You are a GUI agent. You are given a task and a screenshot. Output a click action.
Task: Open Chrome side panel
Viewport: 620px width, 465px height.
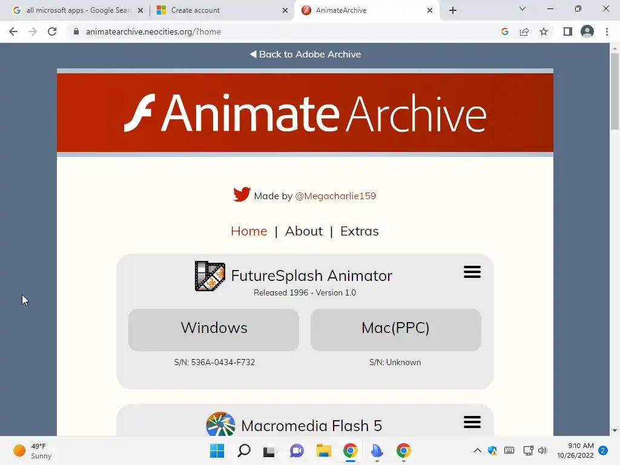click(x=568, y=31)
